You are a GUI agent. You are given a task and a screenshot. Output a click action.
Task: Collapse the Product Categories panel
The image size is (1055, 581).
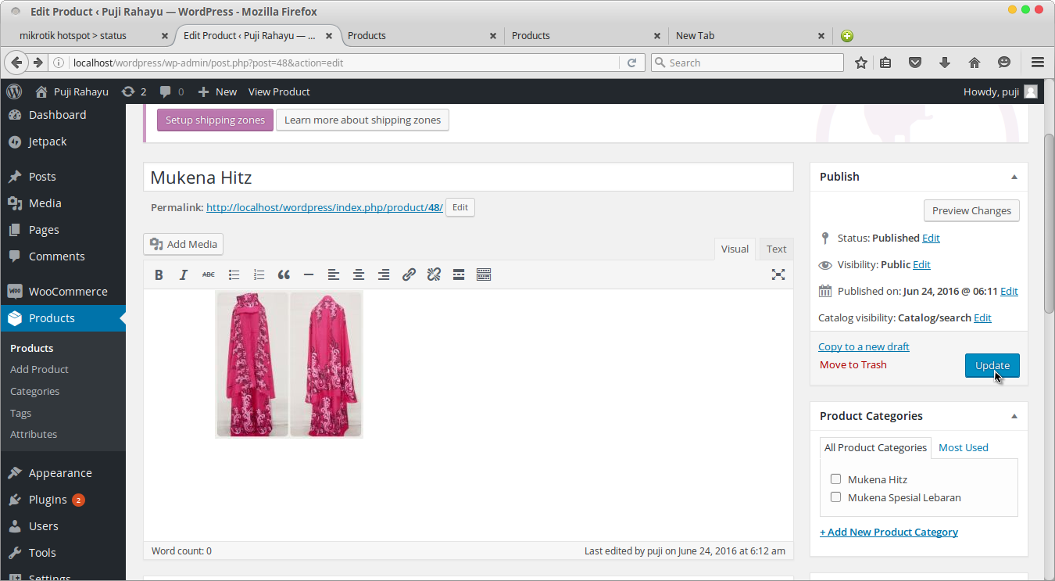(1014, 415)
